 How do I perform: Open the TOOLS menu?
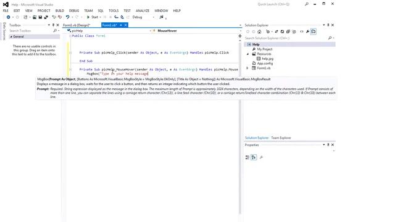click(x=114, y=10)
